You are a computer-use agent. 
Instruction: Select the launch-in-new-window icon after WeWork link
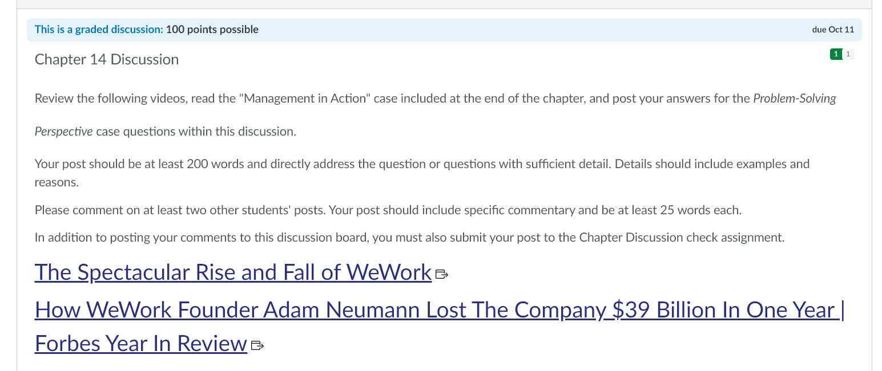[441, 274]
